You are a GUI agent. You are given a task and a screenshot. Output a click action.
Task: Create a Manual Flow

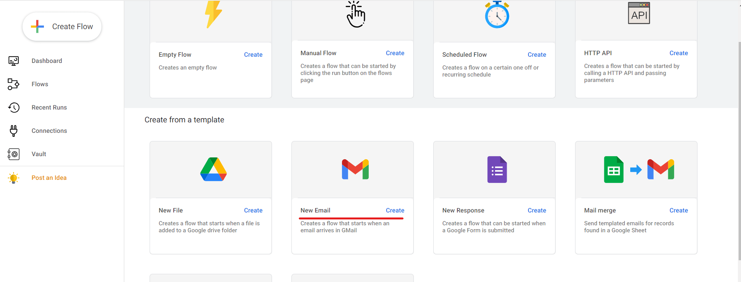pos(395,53)
